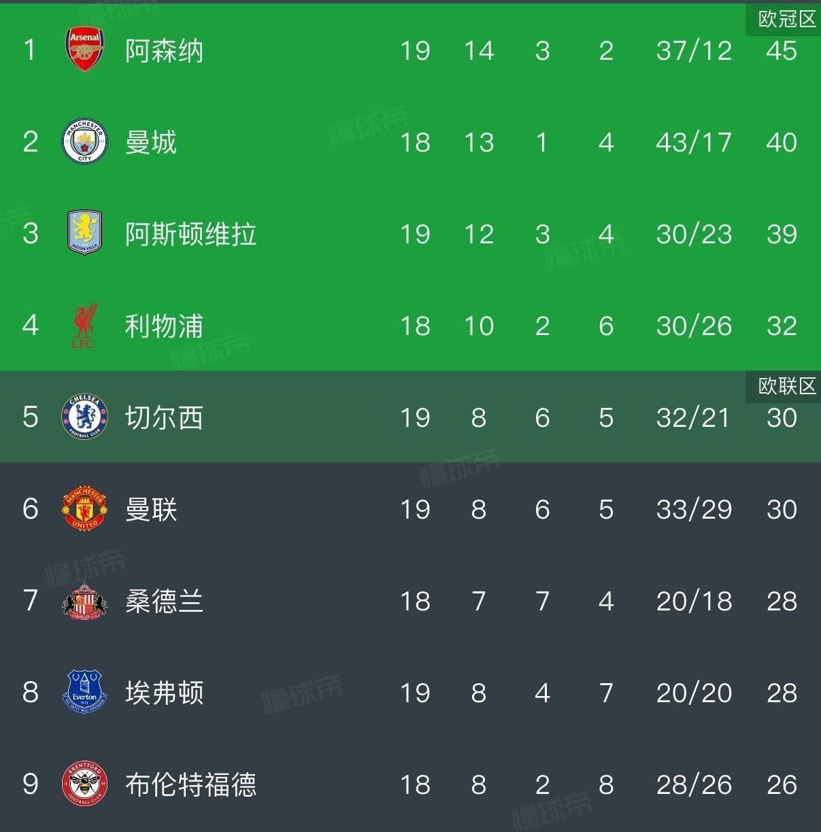Open team page for 阿森纳
The image size is (821, 832).
[x=164, y=51]
